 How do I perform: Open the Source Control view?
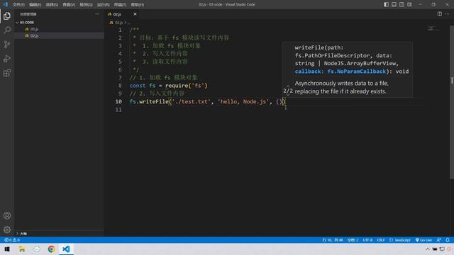[7, 44]
